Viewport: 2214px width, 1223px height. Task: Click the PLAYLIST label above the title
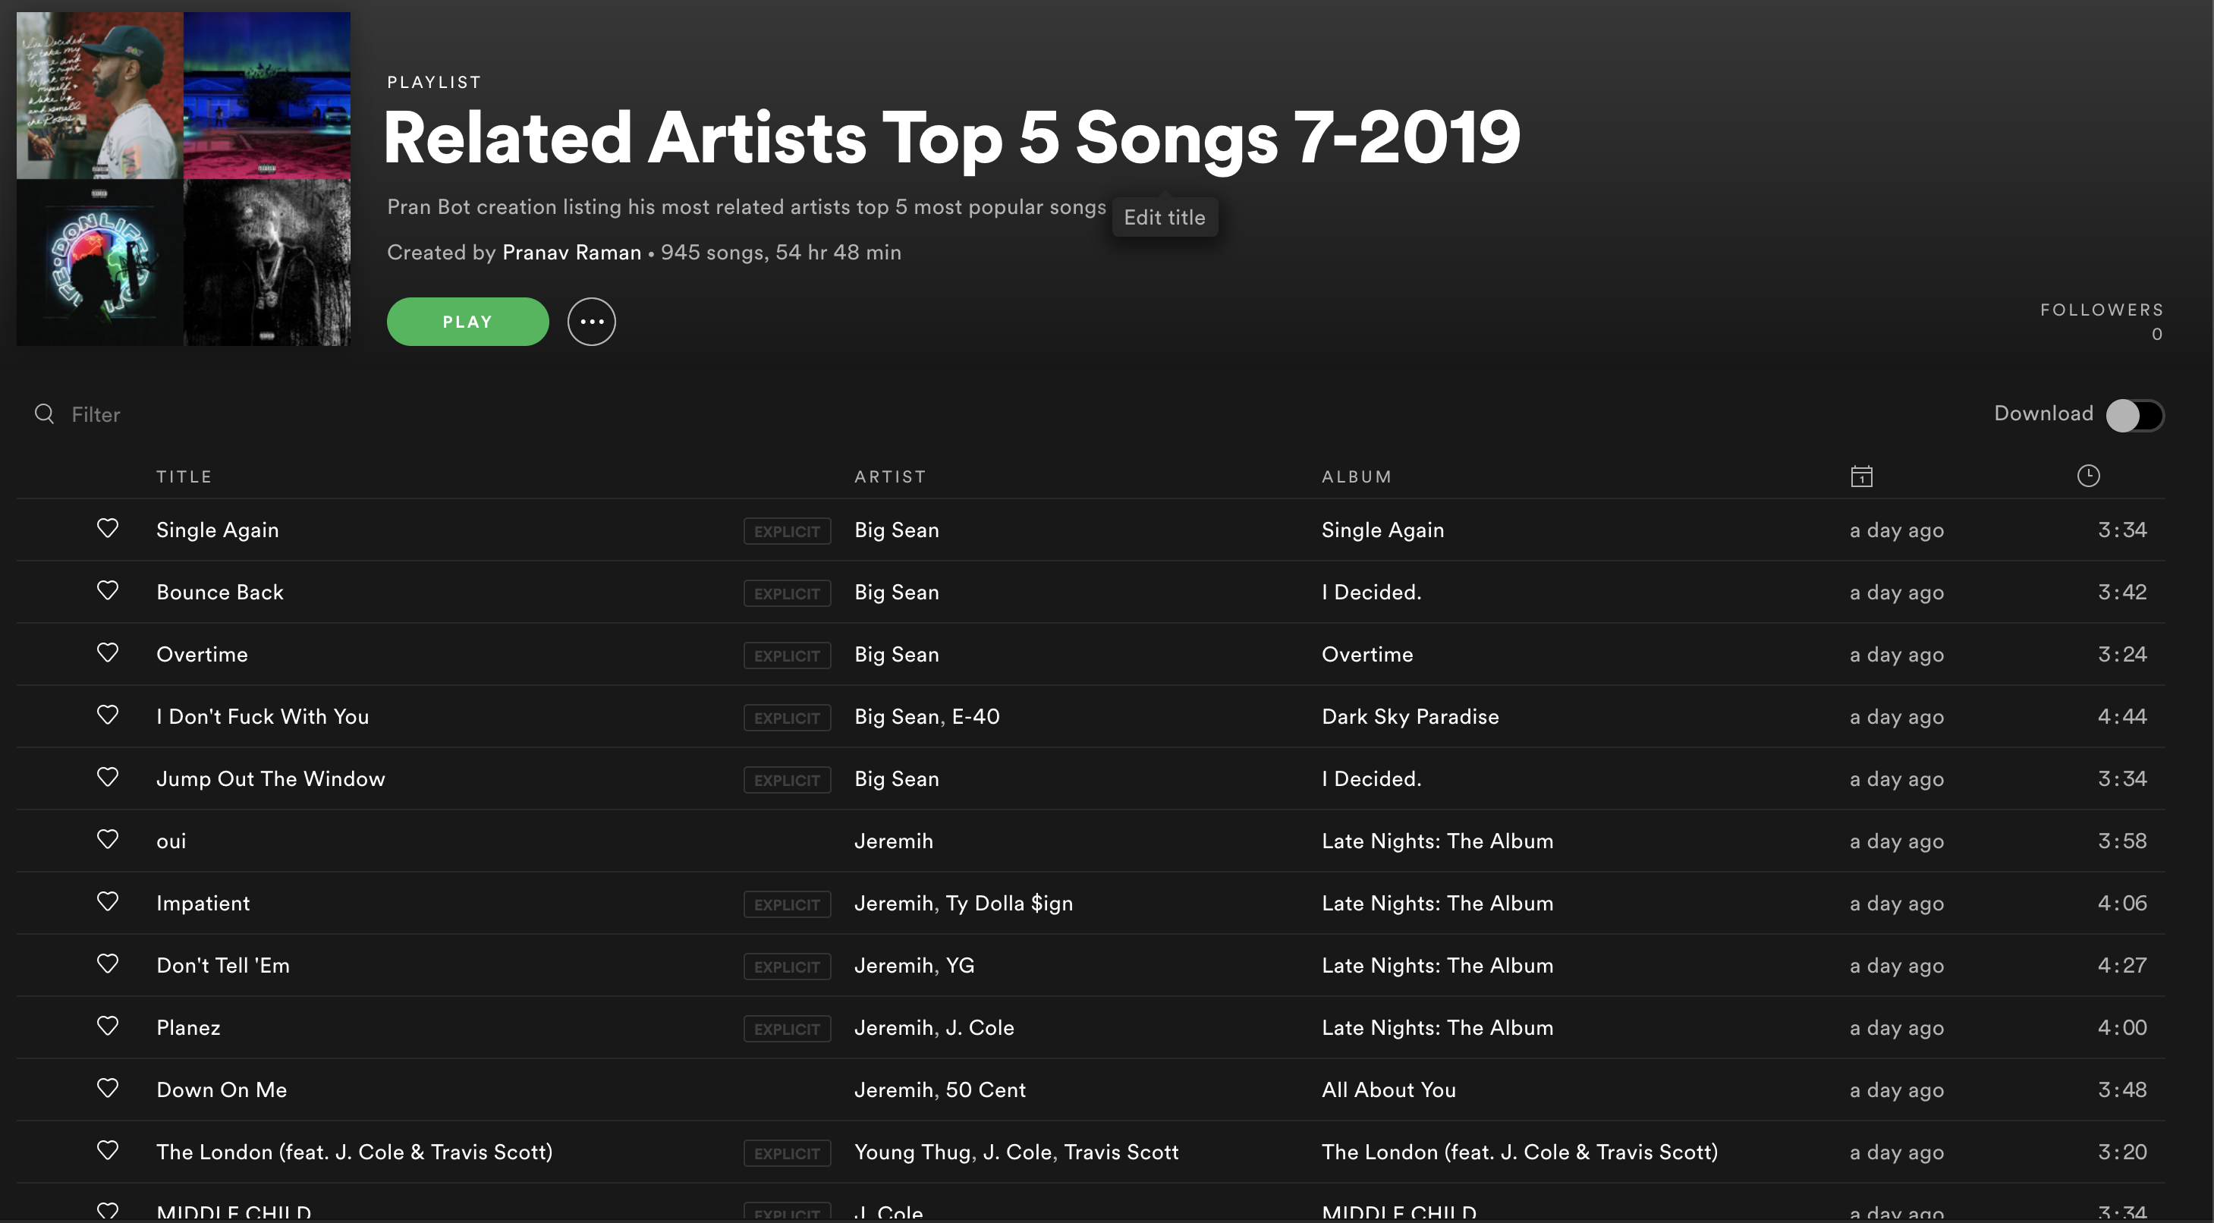click(x=433, y=82)
